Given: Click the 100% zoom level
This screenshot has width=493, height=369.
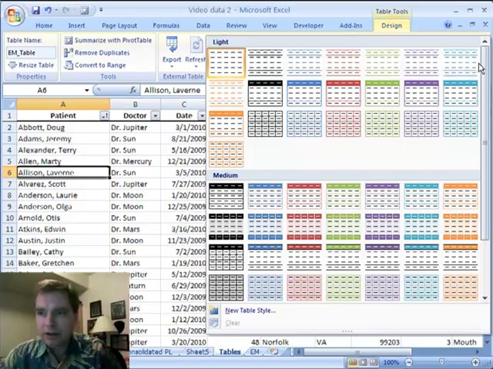Looking at the screenshot, I should point(391,362).
